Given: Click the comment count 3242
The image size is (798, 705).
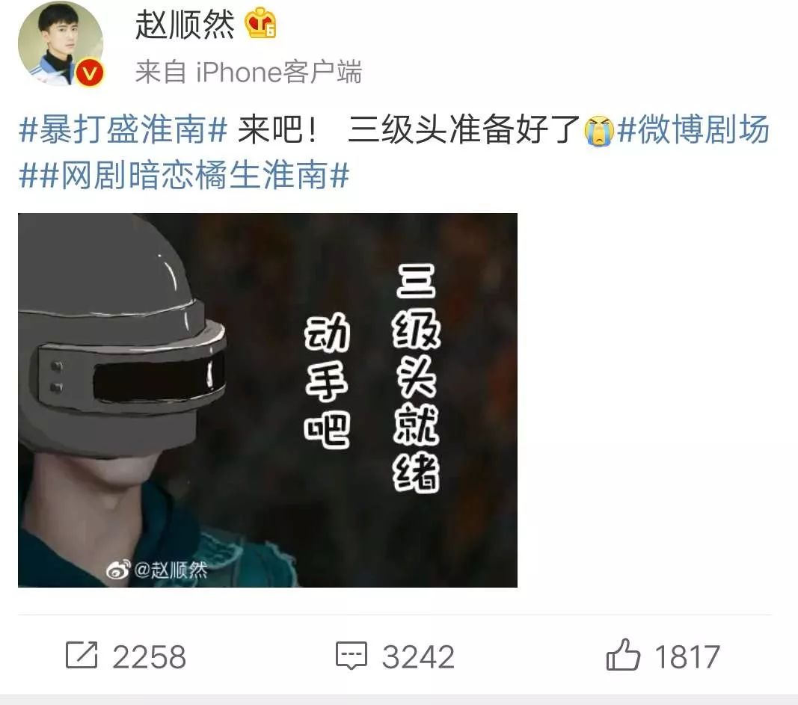Looking at the screenshot, I should (418, 656).
